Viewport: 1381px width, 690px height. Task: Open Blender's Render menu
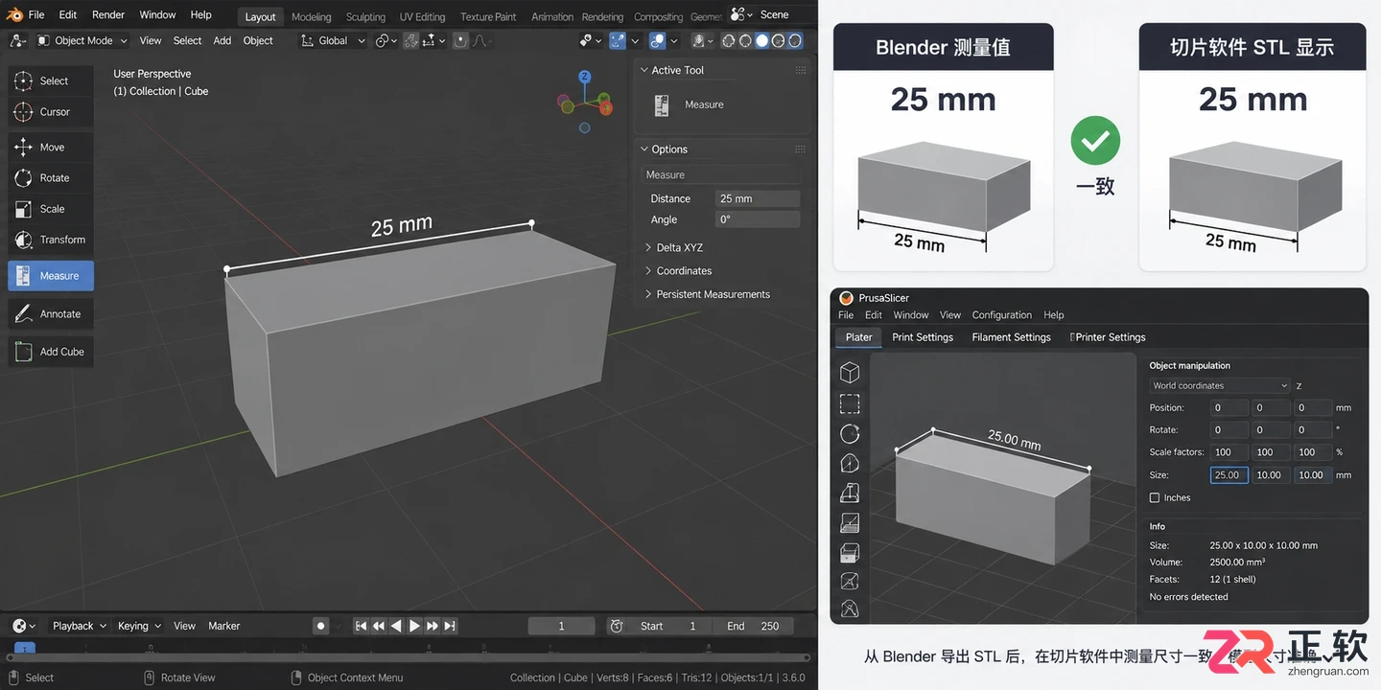coord(108,14)
